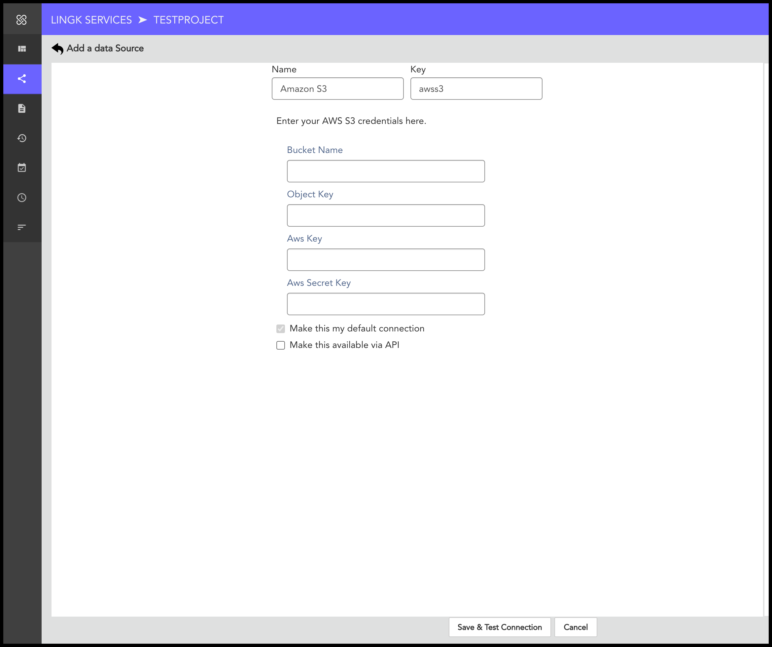This screenshot has width=772, height=647.
Task: Click TESTPROJECT breadcrumb
Action: 188,20
